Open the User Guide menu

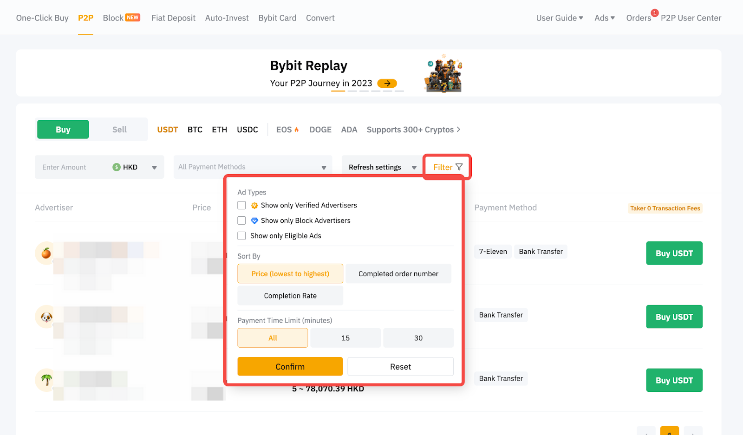[559, 18]
